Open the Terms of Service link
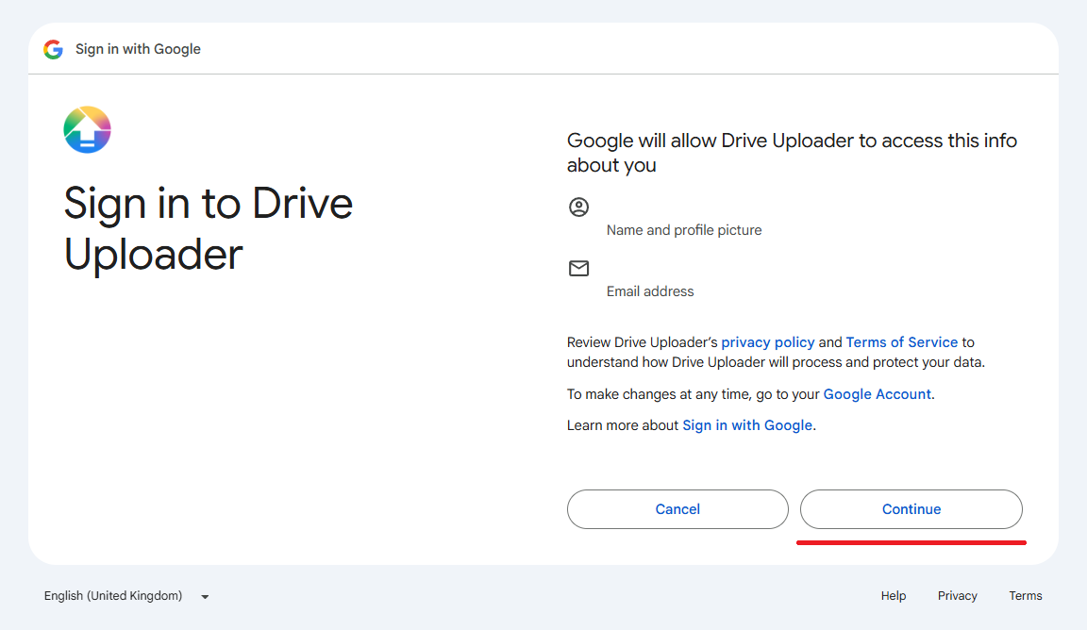Image resolution: width=1087 pixels, height=630 pixels. 901,342
